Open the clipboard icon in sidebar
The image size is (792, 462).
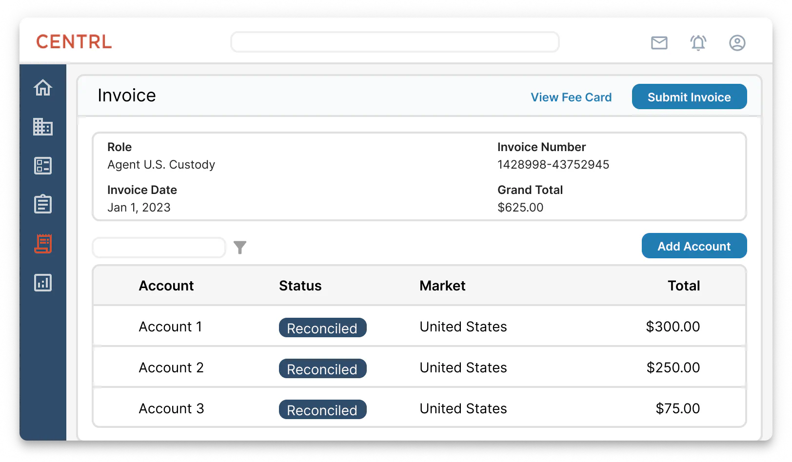pyautogui.click(x=43, y=204)
